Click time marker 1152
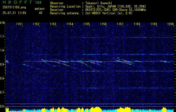 point(36,24)
